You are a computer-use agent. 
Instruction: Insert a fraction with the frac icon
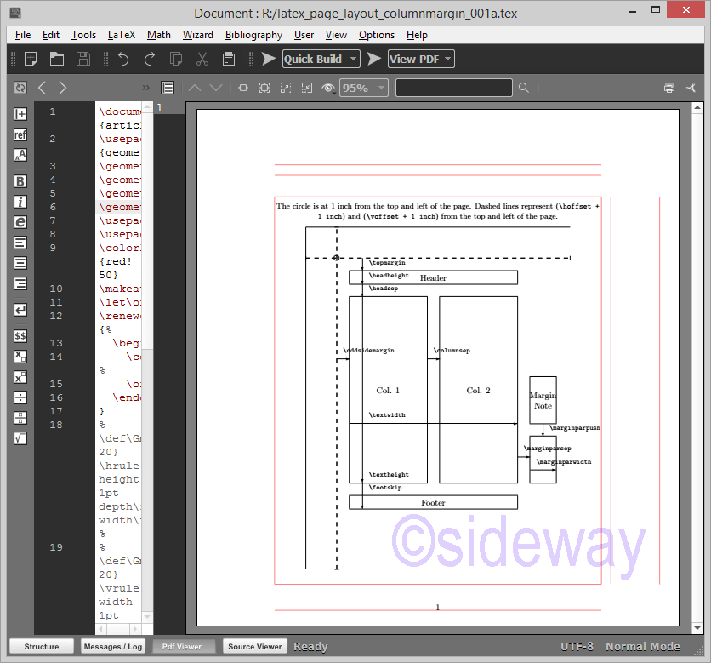(20, 417)
